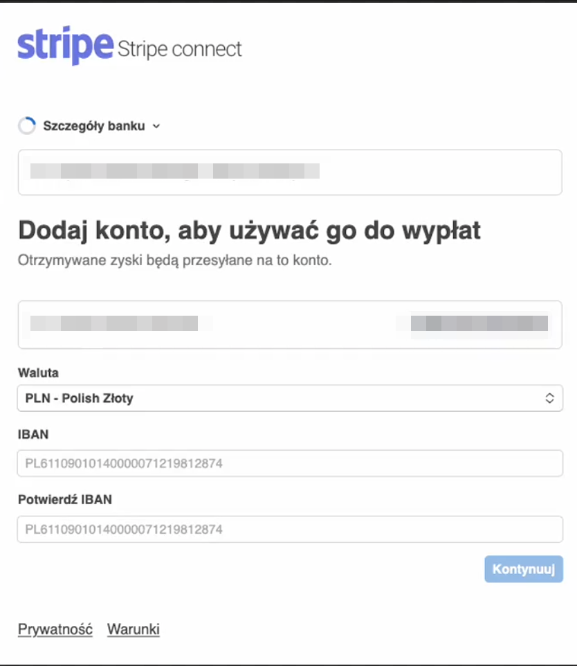The image size is (577, 666).
Task: Open the Warunki link
Action: click(134, 629)
